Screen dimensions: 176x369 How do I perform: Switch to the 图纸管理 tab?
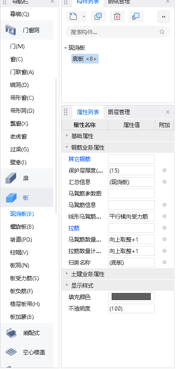[119, 2]
